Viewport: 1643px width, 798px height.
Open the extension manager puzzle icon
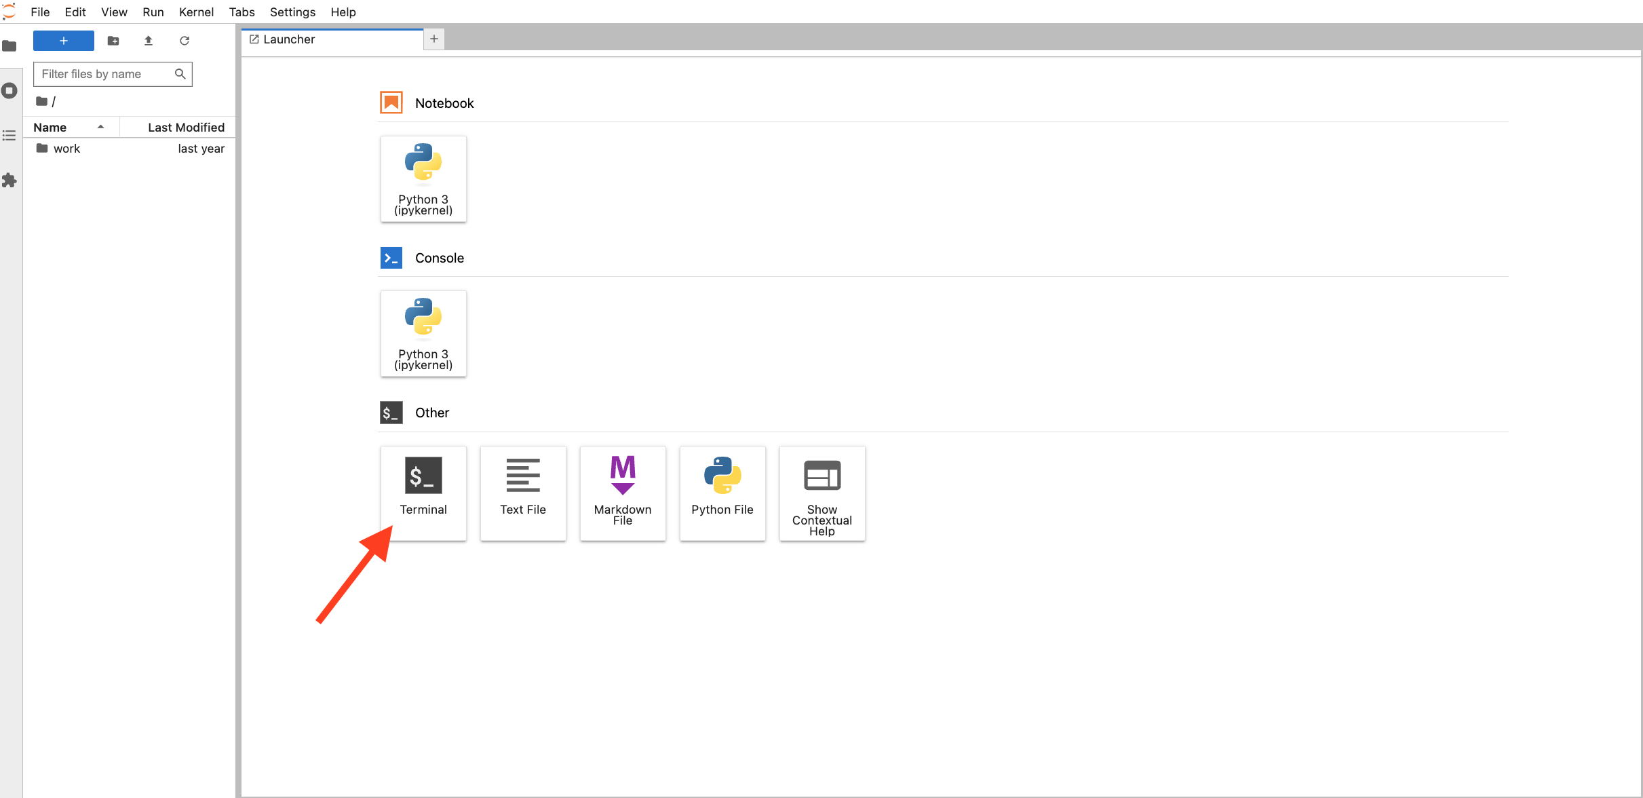point(9,180)
